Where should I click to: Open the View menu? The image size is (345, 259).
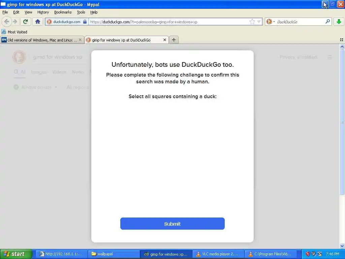pos(28,12)
